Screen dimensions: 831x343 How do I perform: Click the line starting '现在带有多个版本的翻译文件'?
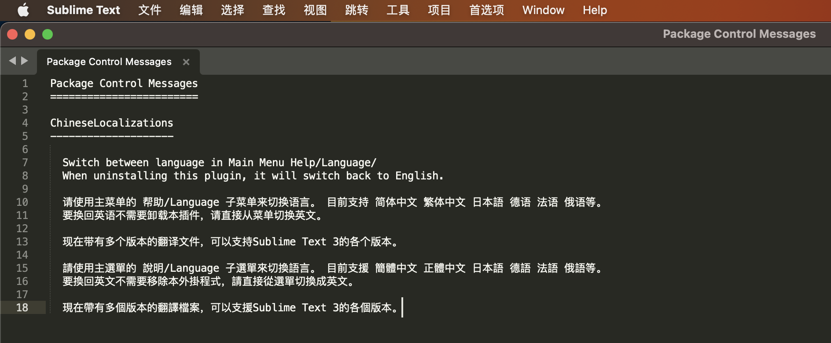[231, 242]
